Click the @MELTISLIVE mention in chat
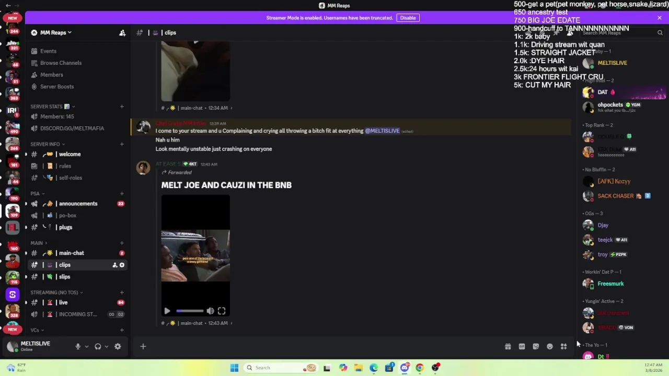The image size is (669, 376). pos(382,131)
